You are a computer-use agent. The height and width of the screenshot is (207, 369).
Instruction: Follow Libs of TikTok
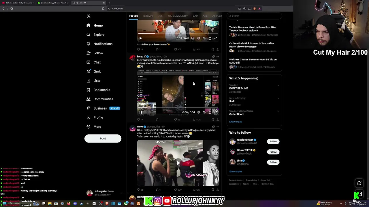tap(273, 152)
